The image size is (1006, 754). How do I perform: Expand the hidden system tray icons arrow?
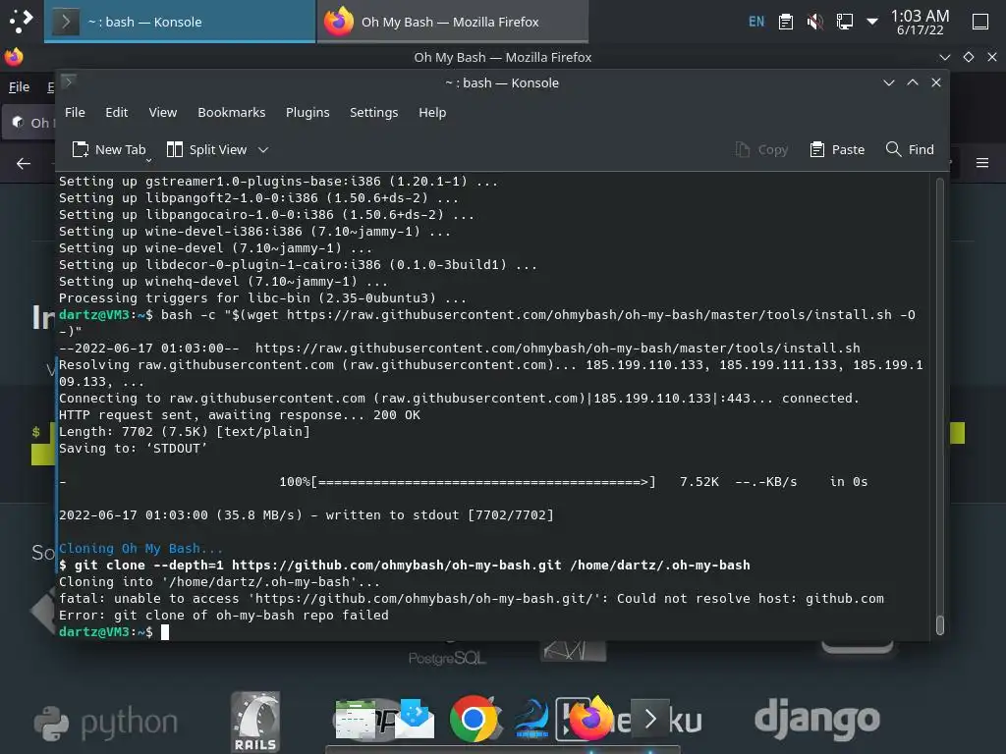(x=872, y=22)
